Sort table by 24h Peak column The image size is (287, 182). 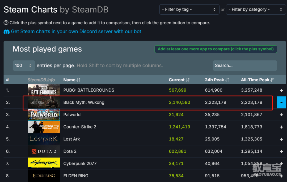217,80
